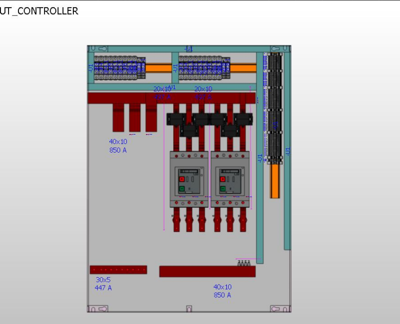Select the left circuit breaker symbol
The height and width of the screenshot is (324, 400).
[x=188, y=178]
